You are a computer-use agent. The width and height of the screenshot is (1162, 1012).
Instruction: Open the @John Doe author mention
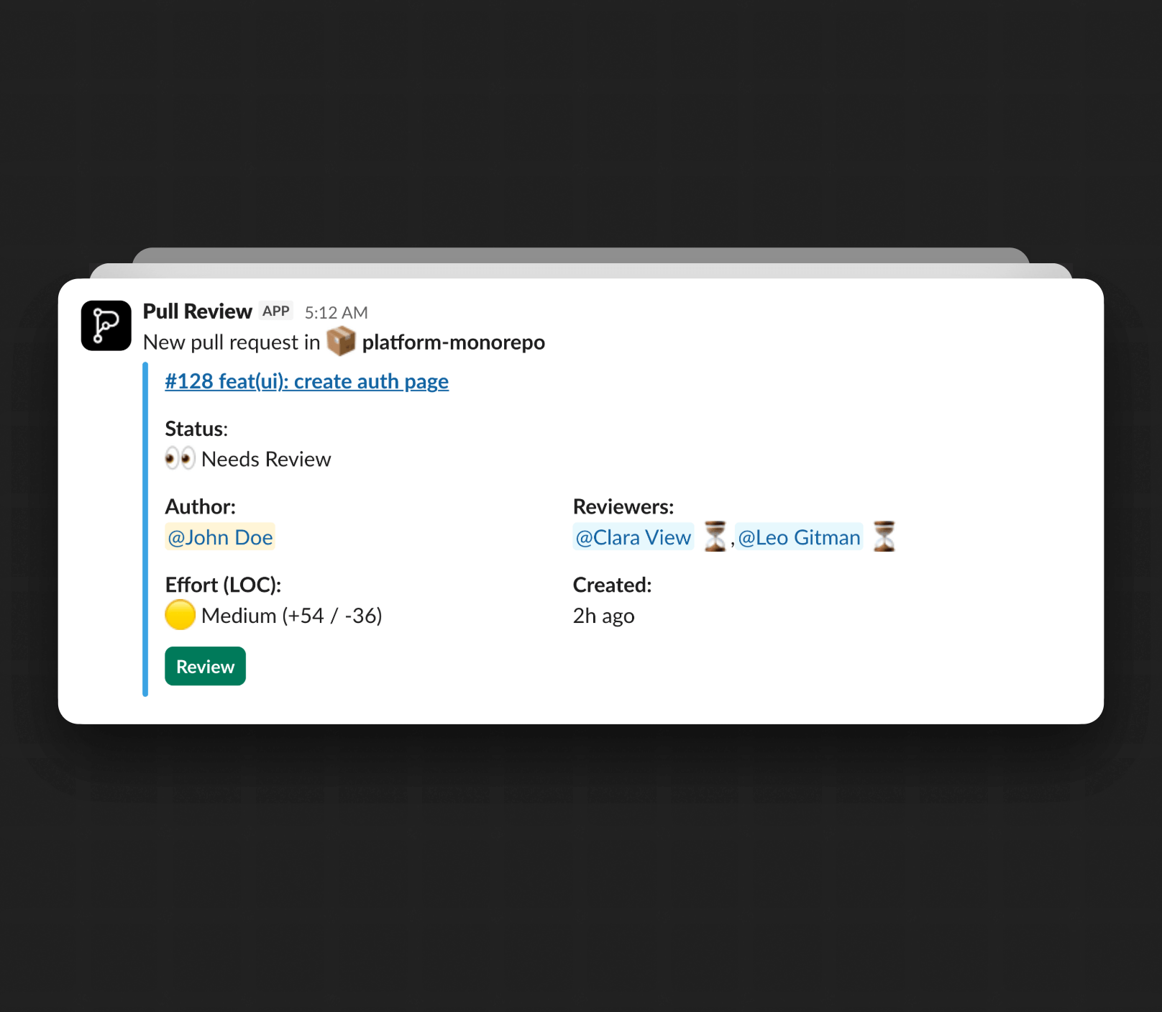[220, 537]
